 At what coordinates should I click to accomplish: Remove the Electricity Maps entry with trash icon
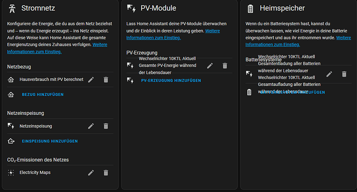point(106,173)
